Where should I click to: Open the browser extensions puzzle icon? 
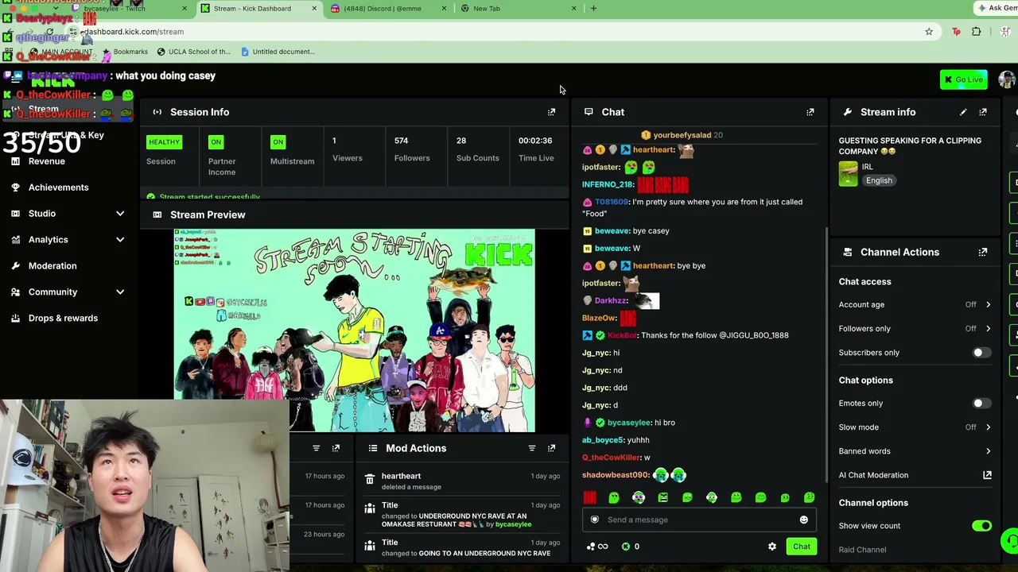(977, 32)
